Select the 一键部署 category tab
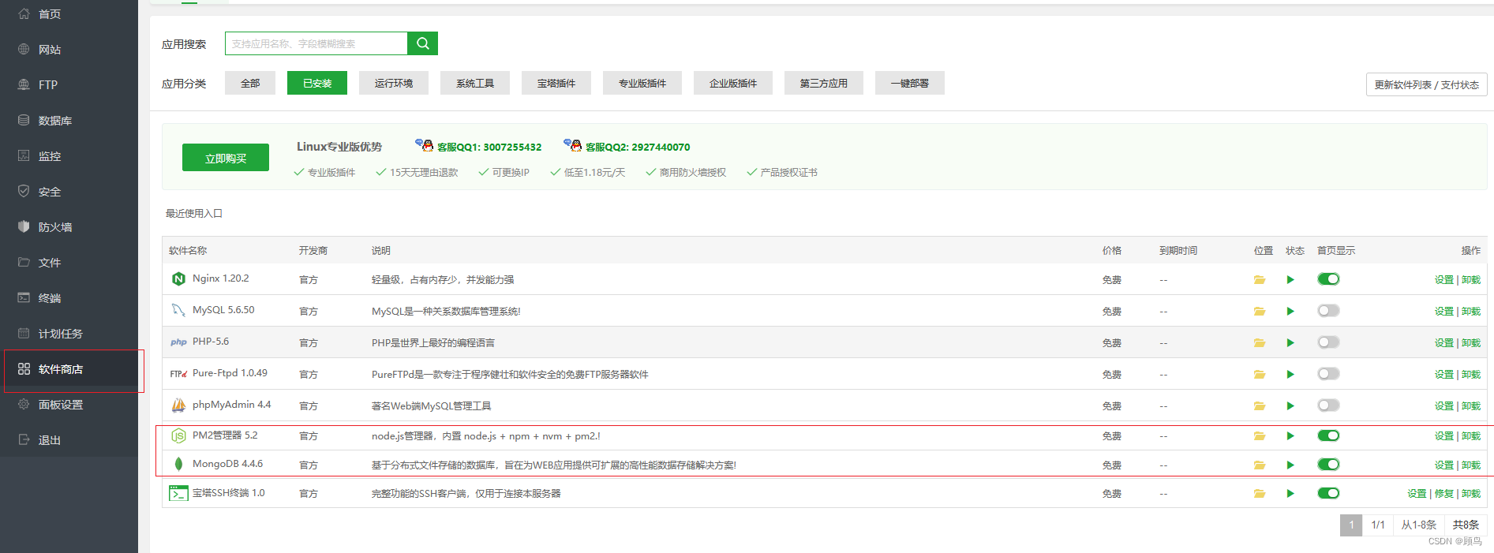 tap(910, 83)
